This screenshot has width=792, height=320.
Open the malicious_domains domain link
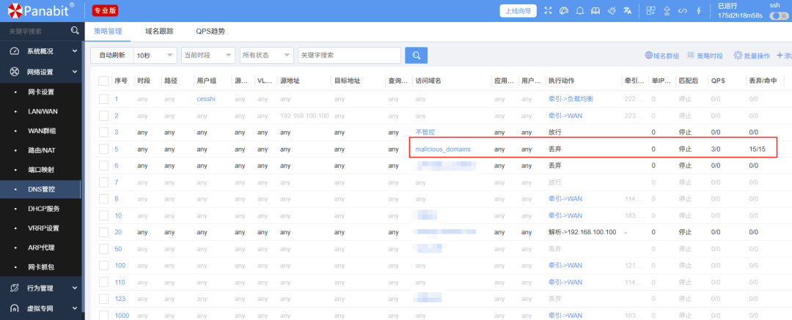pyautogui.click(x=443, y=149)
